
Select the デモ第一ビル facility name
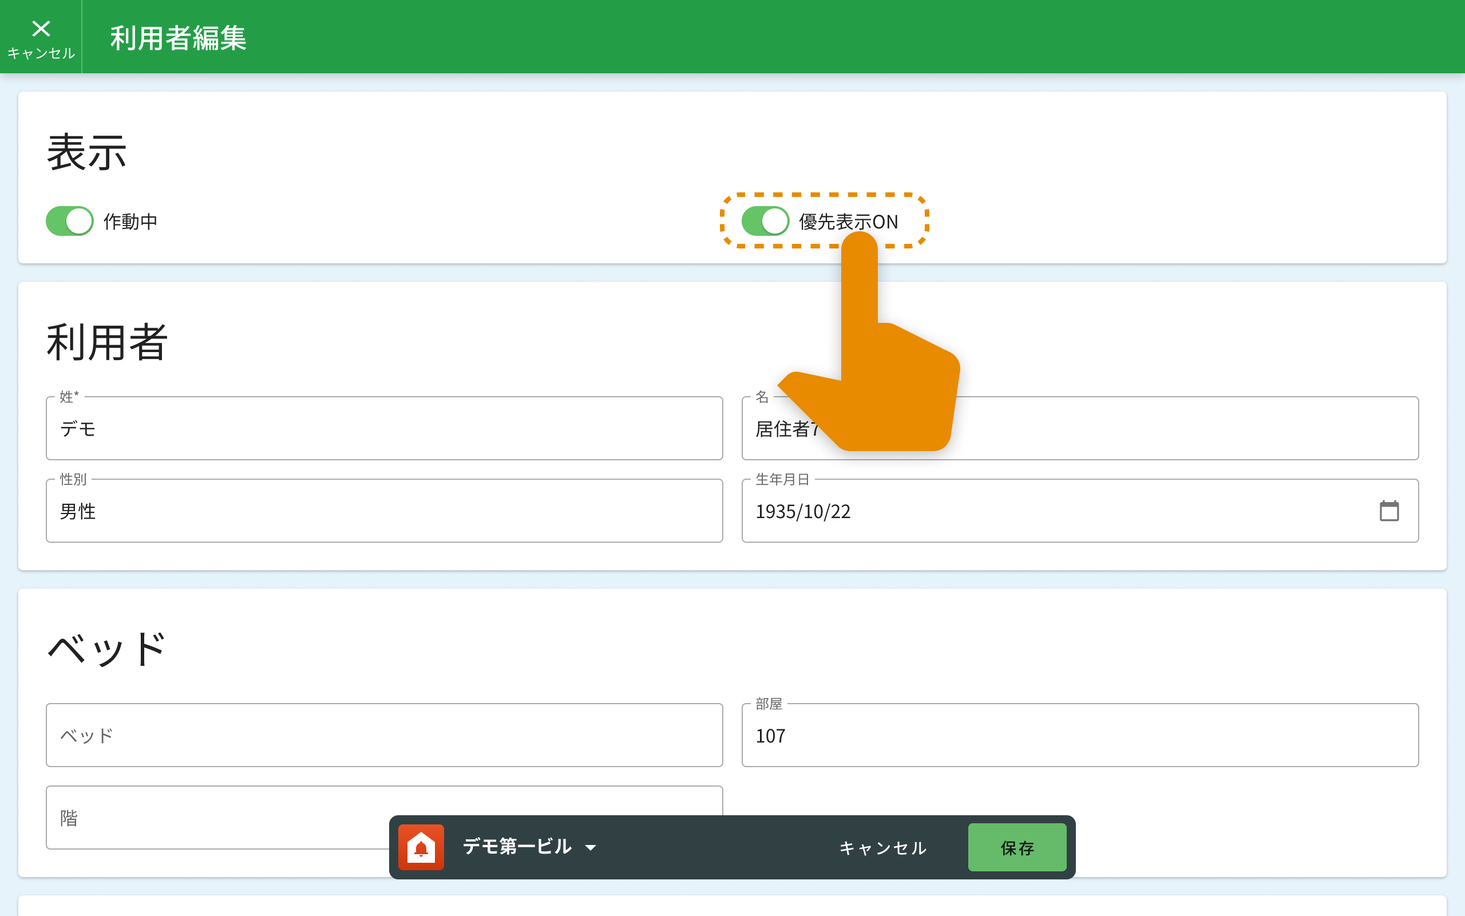(x=516, y=846)
